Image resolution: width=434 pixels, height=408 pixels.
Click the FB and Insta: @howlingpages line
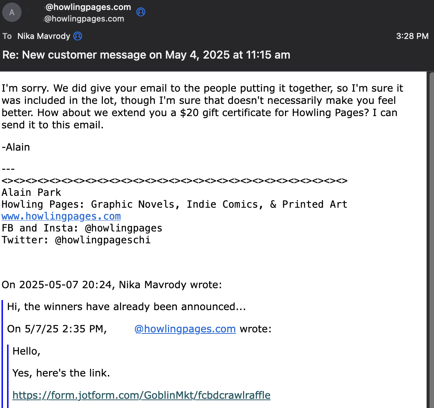pos(82,228)
